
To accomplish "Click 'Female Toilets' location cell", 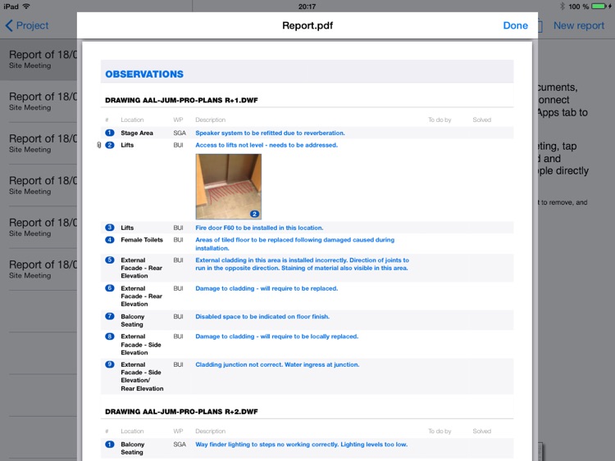I will pos(142,240).
